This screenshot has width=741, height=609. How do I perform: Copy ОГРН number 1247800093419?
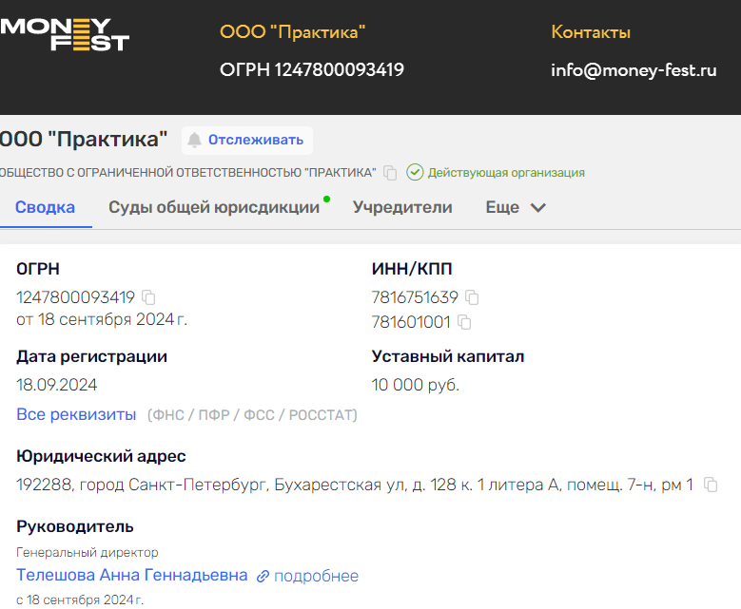click(148, 297)
